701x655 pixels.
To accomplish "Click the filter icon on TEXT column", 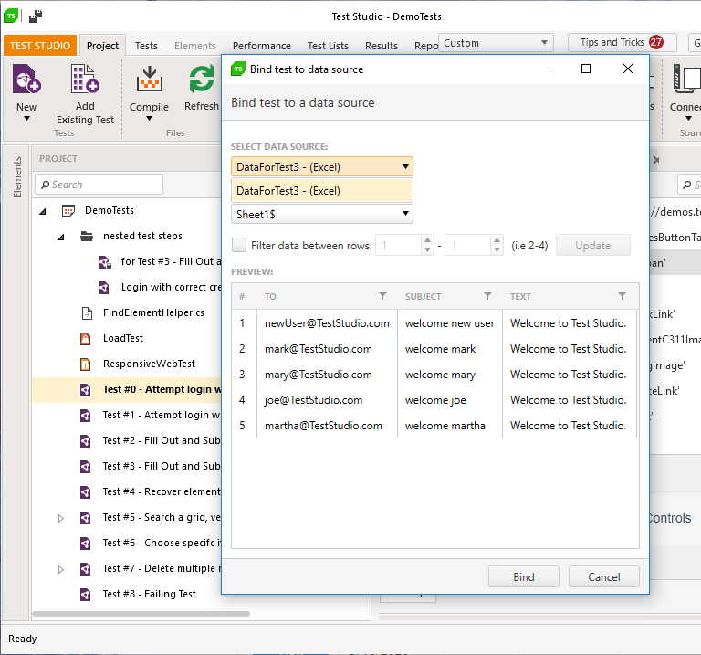I will pos(622,296).
